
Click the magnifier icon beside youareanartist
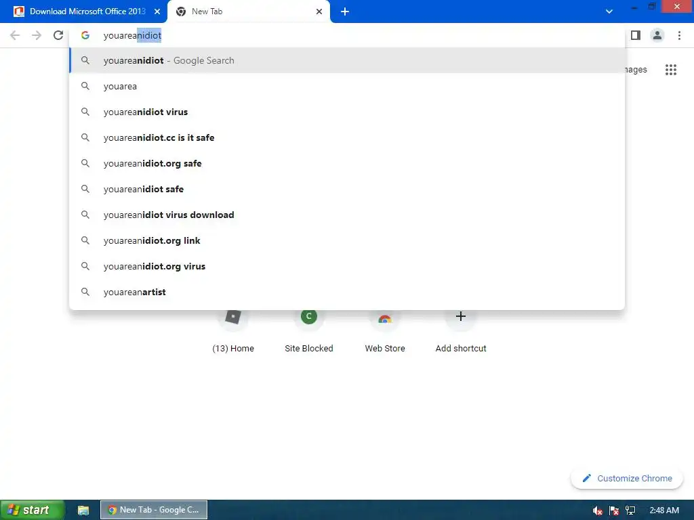85,292
